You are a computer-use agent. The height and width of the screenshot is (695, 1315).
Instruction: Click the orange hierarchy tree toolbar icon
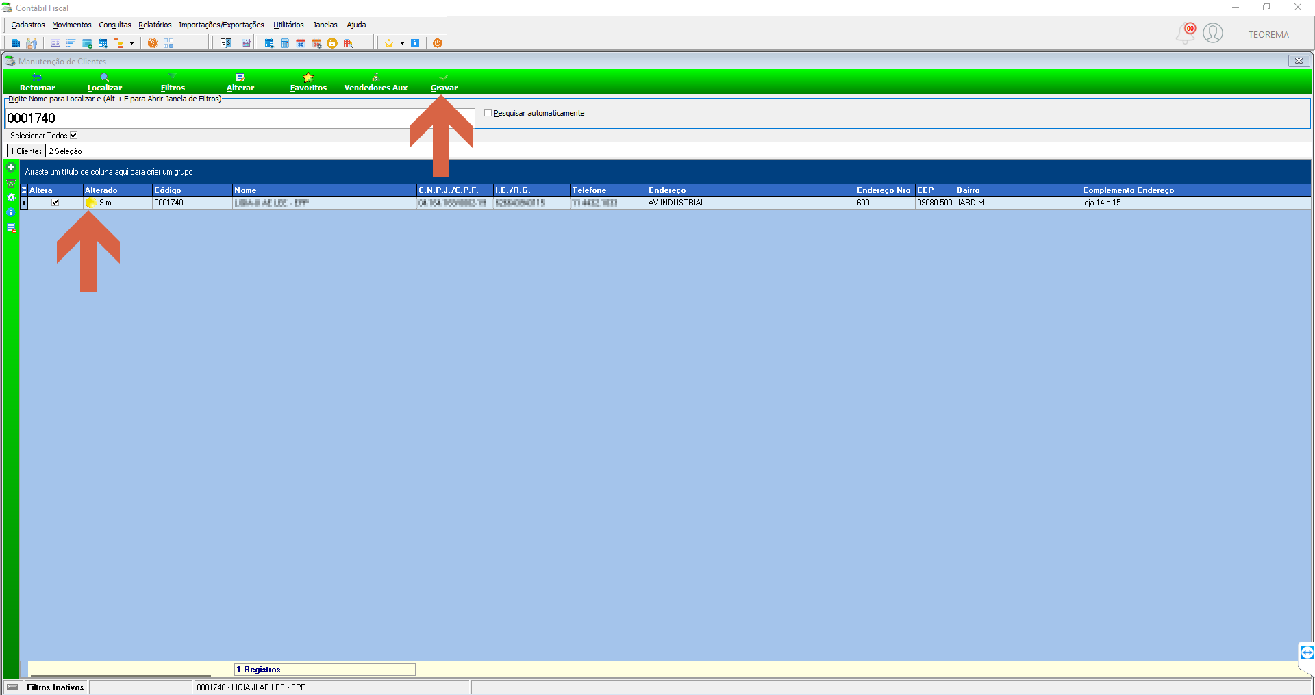click(x=118, y=43)
